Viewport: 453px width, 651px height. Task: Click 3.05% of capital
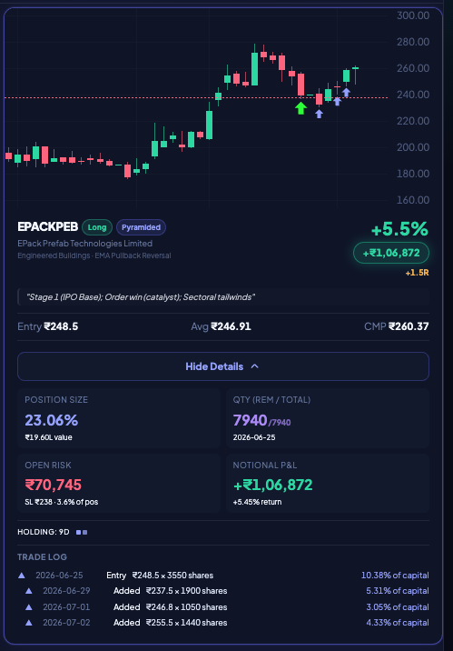click(398, 607)
